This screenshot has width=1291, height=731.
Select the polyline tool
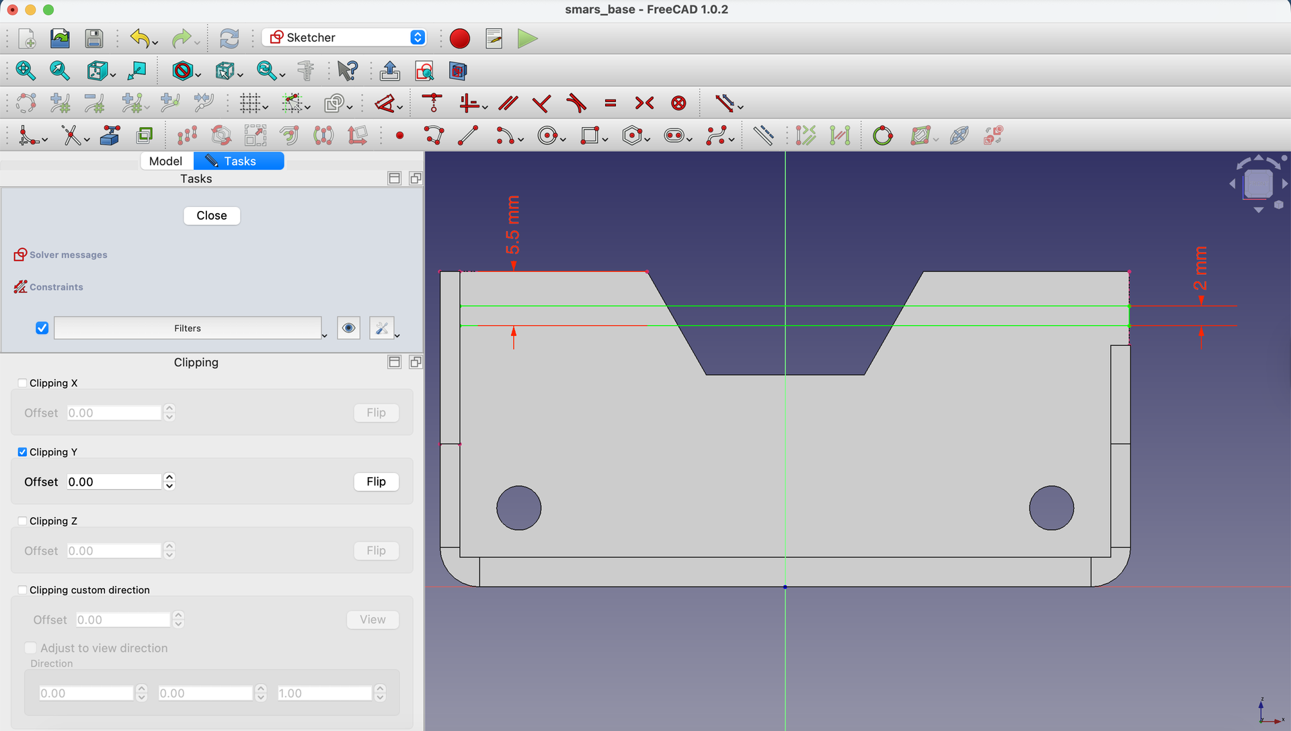click(x=434, y=136)
